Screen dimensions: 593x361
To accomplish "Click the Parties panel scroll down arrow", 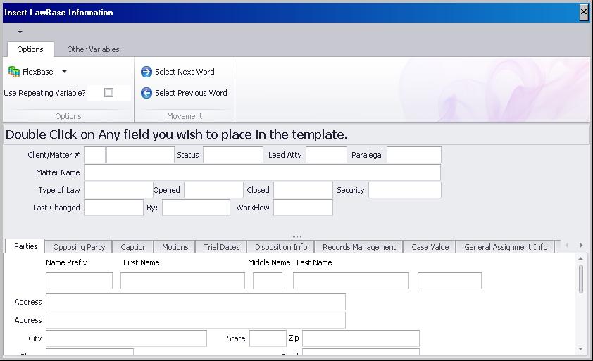I will pyautogui.click(x=581, y=349).
